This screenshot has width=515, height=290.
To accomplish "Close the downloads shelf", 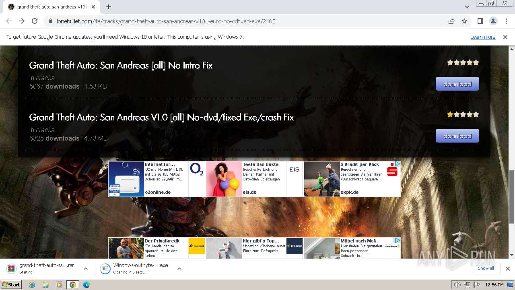I will pyautogui.click(x=508, y=269).
